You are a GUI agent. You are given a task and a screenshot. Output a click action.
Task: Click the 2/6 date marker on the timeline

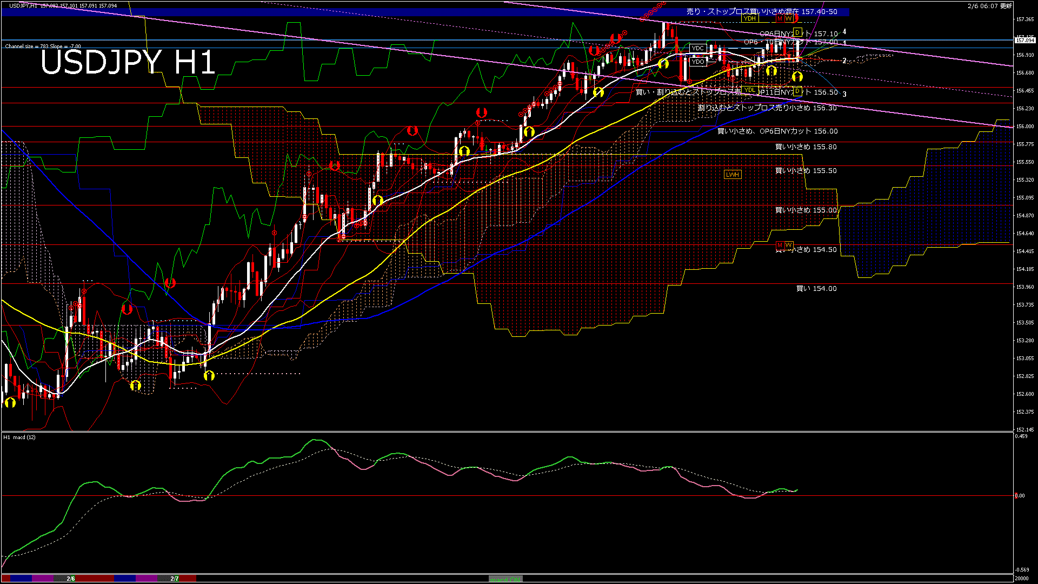tap(71, 579)
